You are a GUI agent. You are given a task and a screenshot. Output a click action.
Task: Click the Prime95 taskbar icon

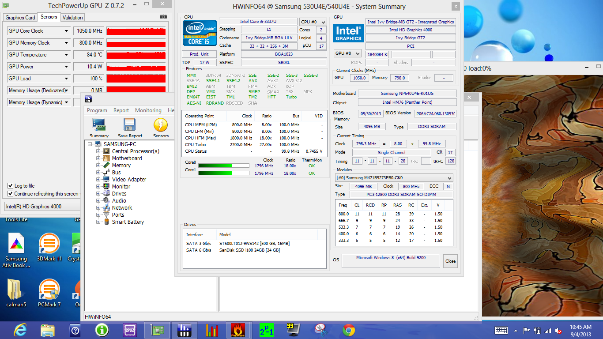[266, 330]
